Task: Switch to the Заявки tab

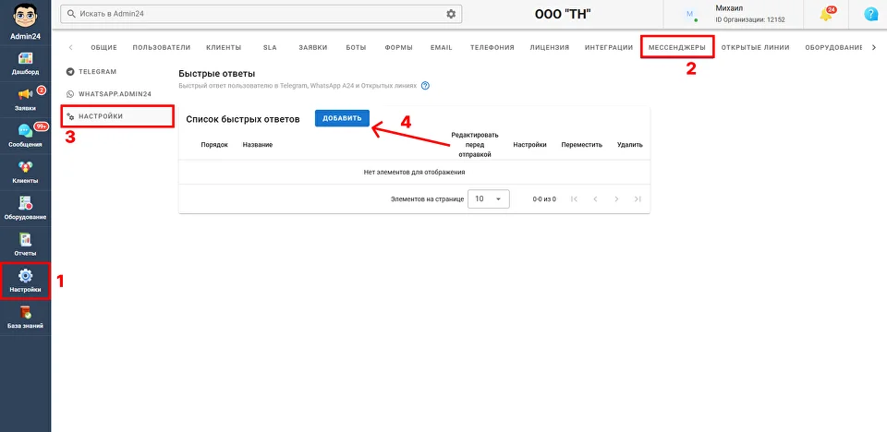Action: coord(313,47)
